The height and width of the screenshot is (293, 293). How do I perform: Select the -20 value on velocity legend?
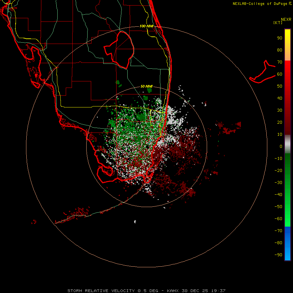(x=278, y=171)
